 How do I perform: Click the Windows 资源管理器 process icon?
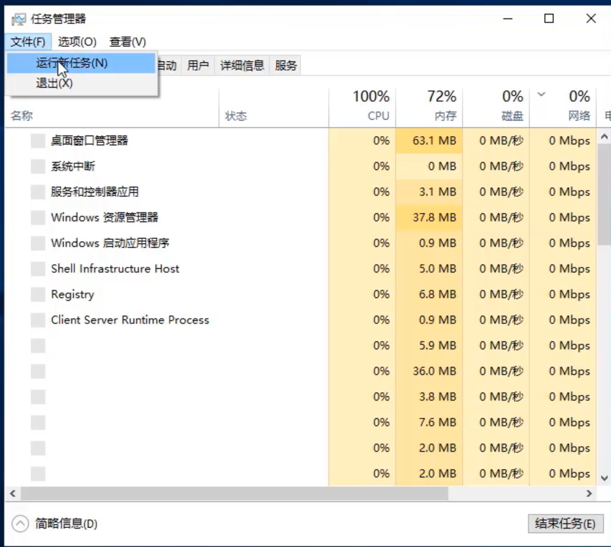pyautogui.click(x=37, y=217)
